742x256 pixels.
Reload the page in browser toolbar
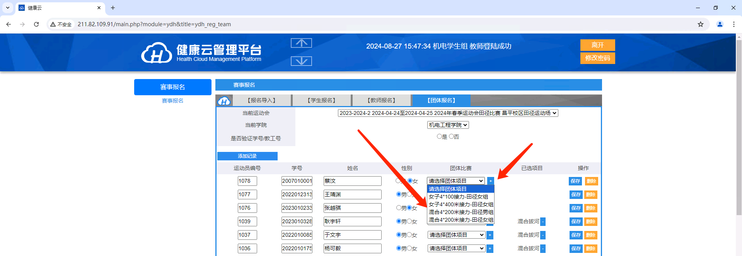point(36,24)
